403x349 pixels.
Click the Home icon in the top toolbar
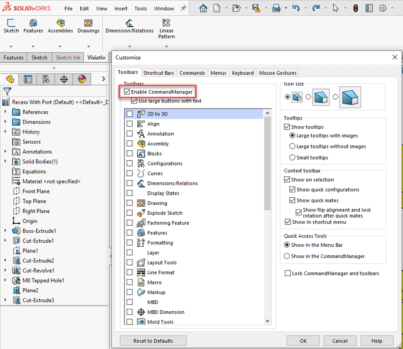coord(203,8)
